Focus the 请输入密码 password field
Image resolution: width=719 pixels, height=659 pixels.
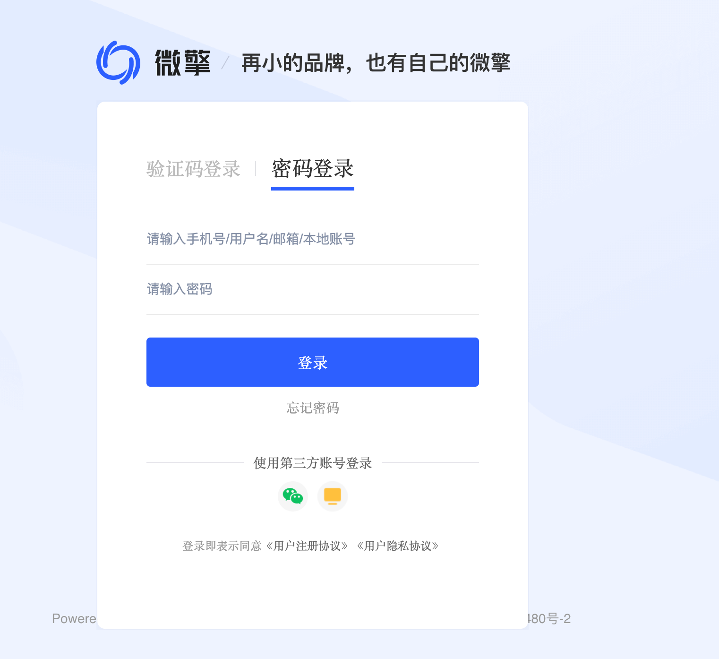click(313, 289)
